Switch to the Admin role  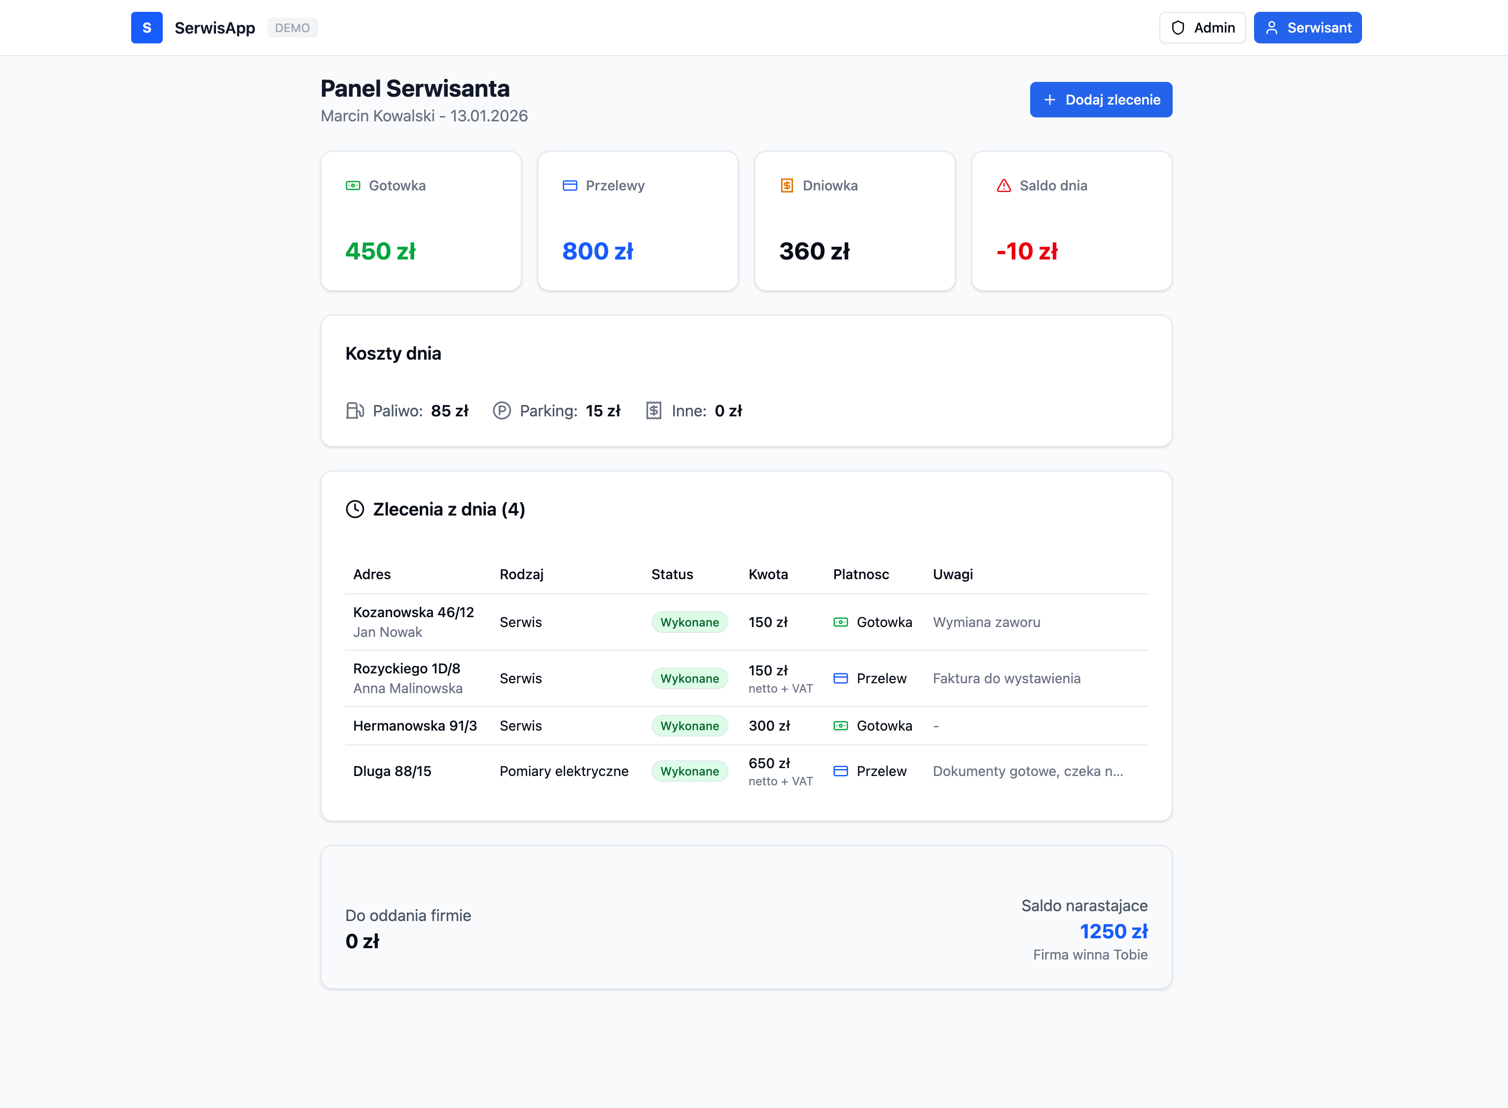[x=1202, y=28]
